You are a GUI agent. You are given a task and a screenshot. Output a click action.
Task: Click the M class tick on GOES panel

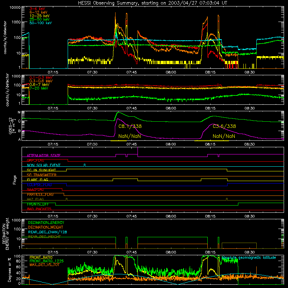click(19, 112)
